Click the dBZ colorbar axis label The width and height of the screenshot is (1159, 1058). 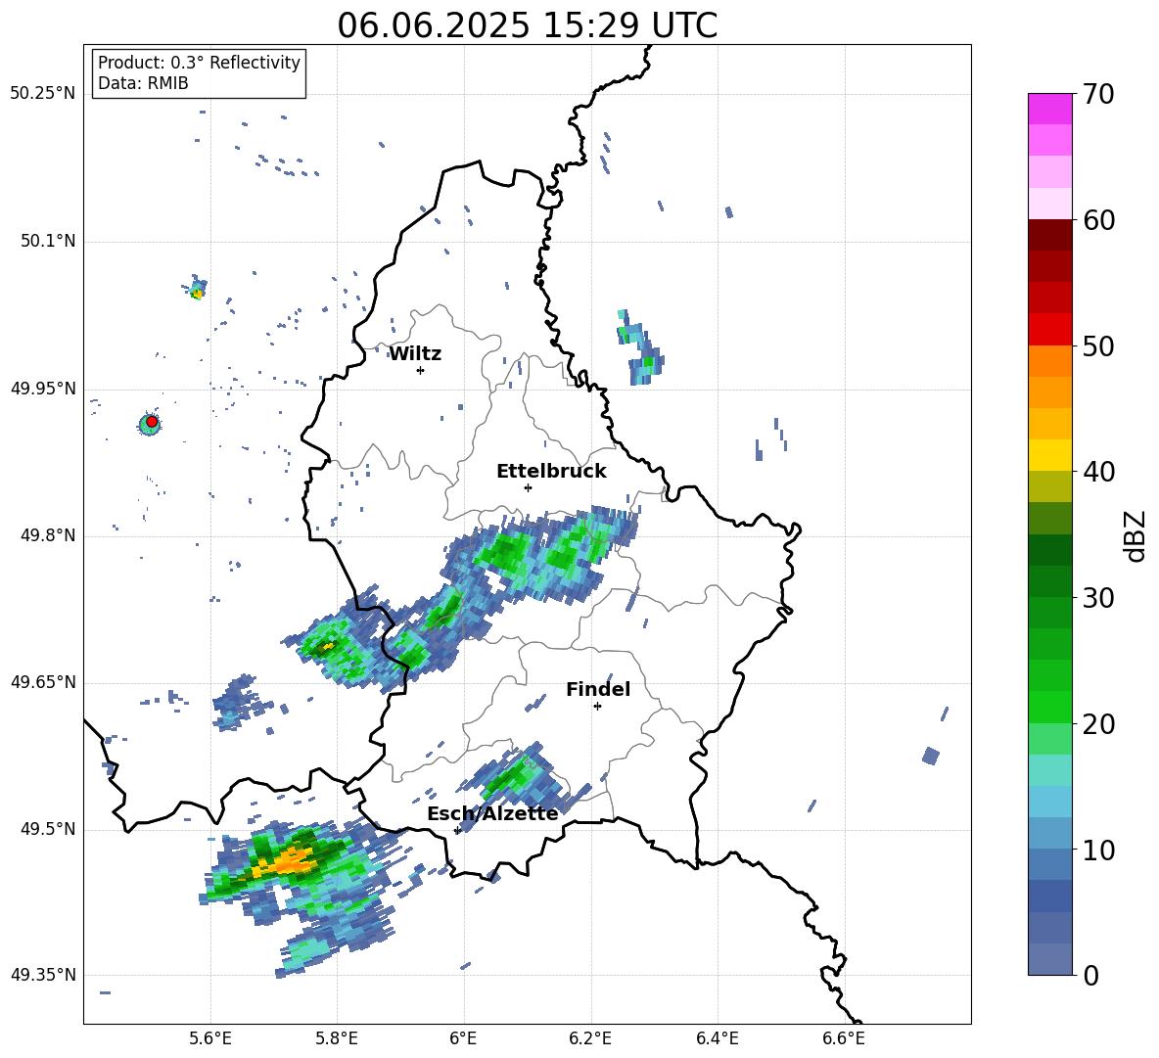[1136, 535]
